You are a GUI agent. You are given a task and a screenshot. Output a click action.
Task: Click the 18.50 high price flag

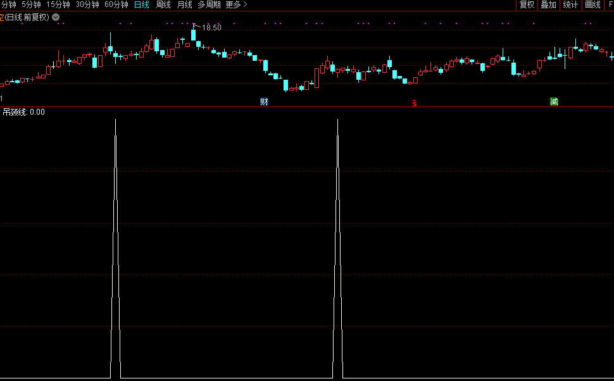[211, 27]
